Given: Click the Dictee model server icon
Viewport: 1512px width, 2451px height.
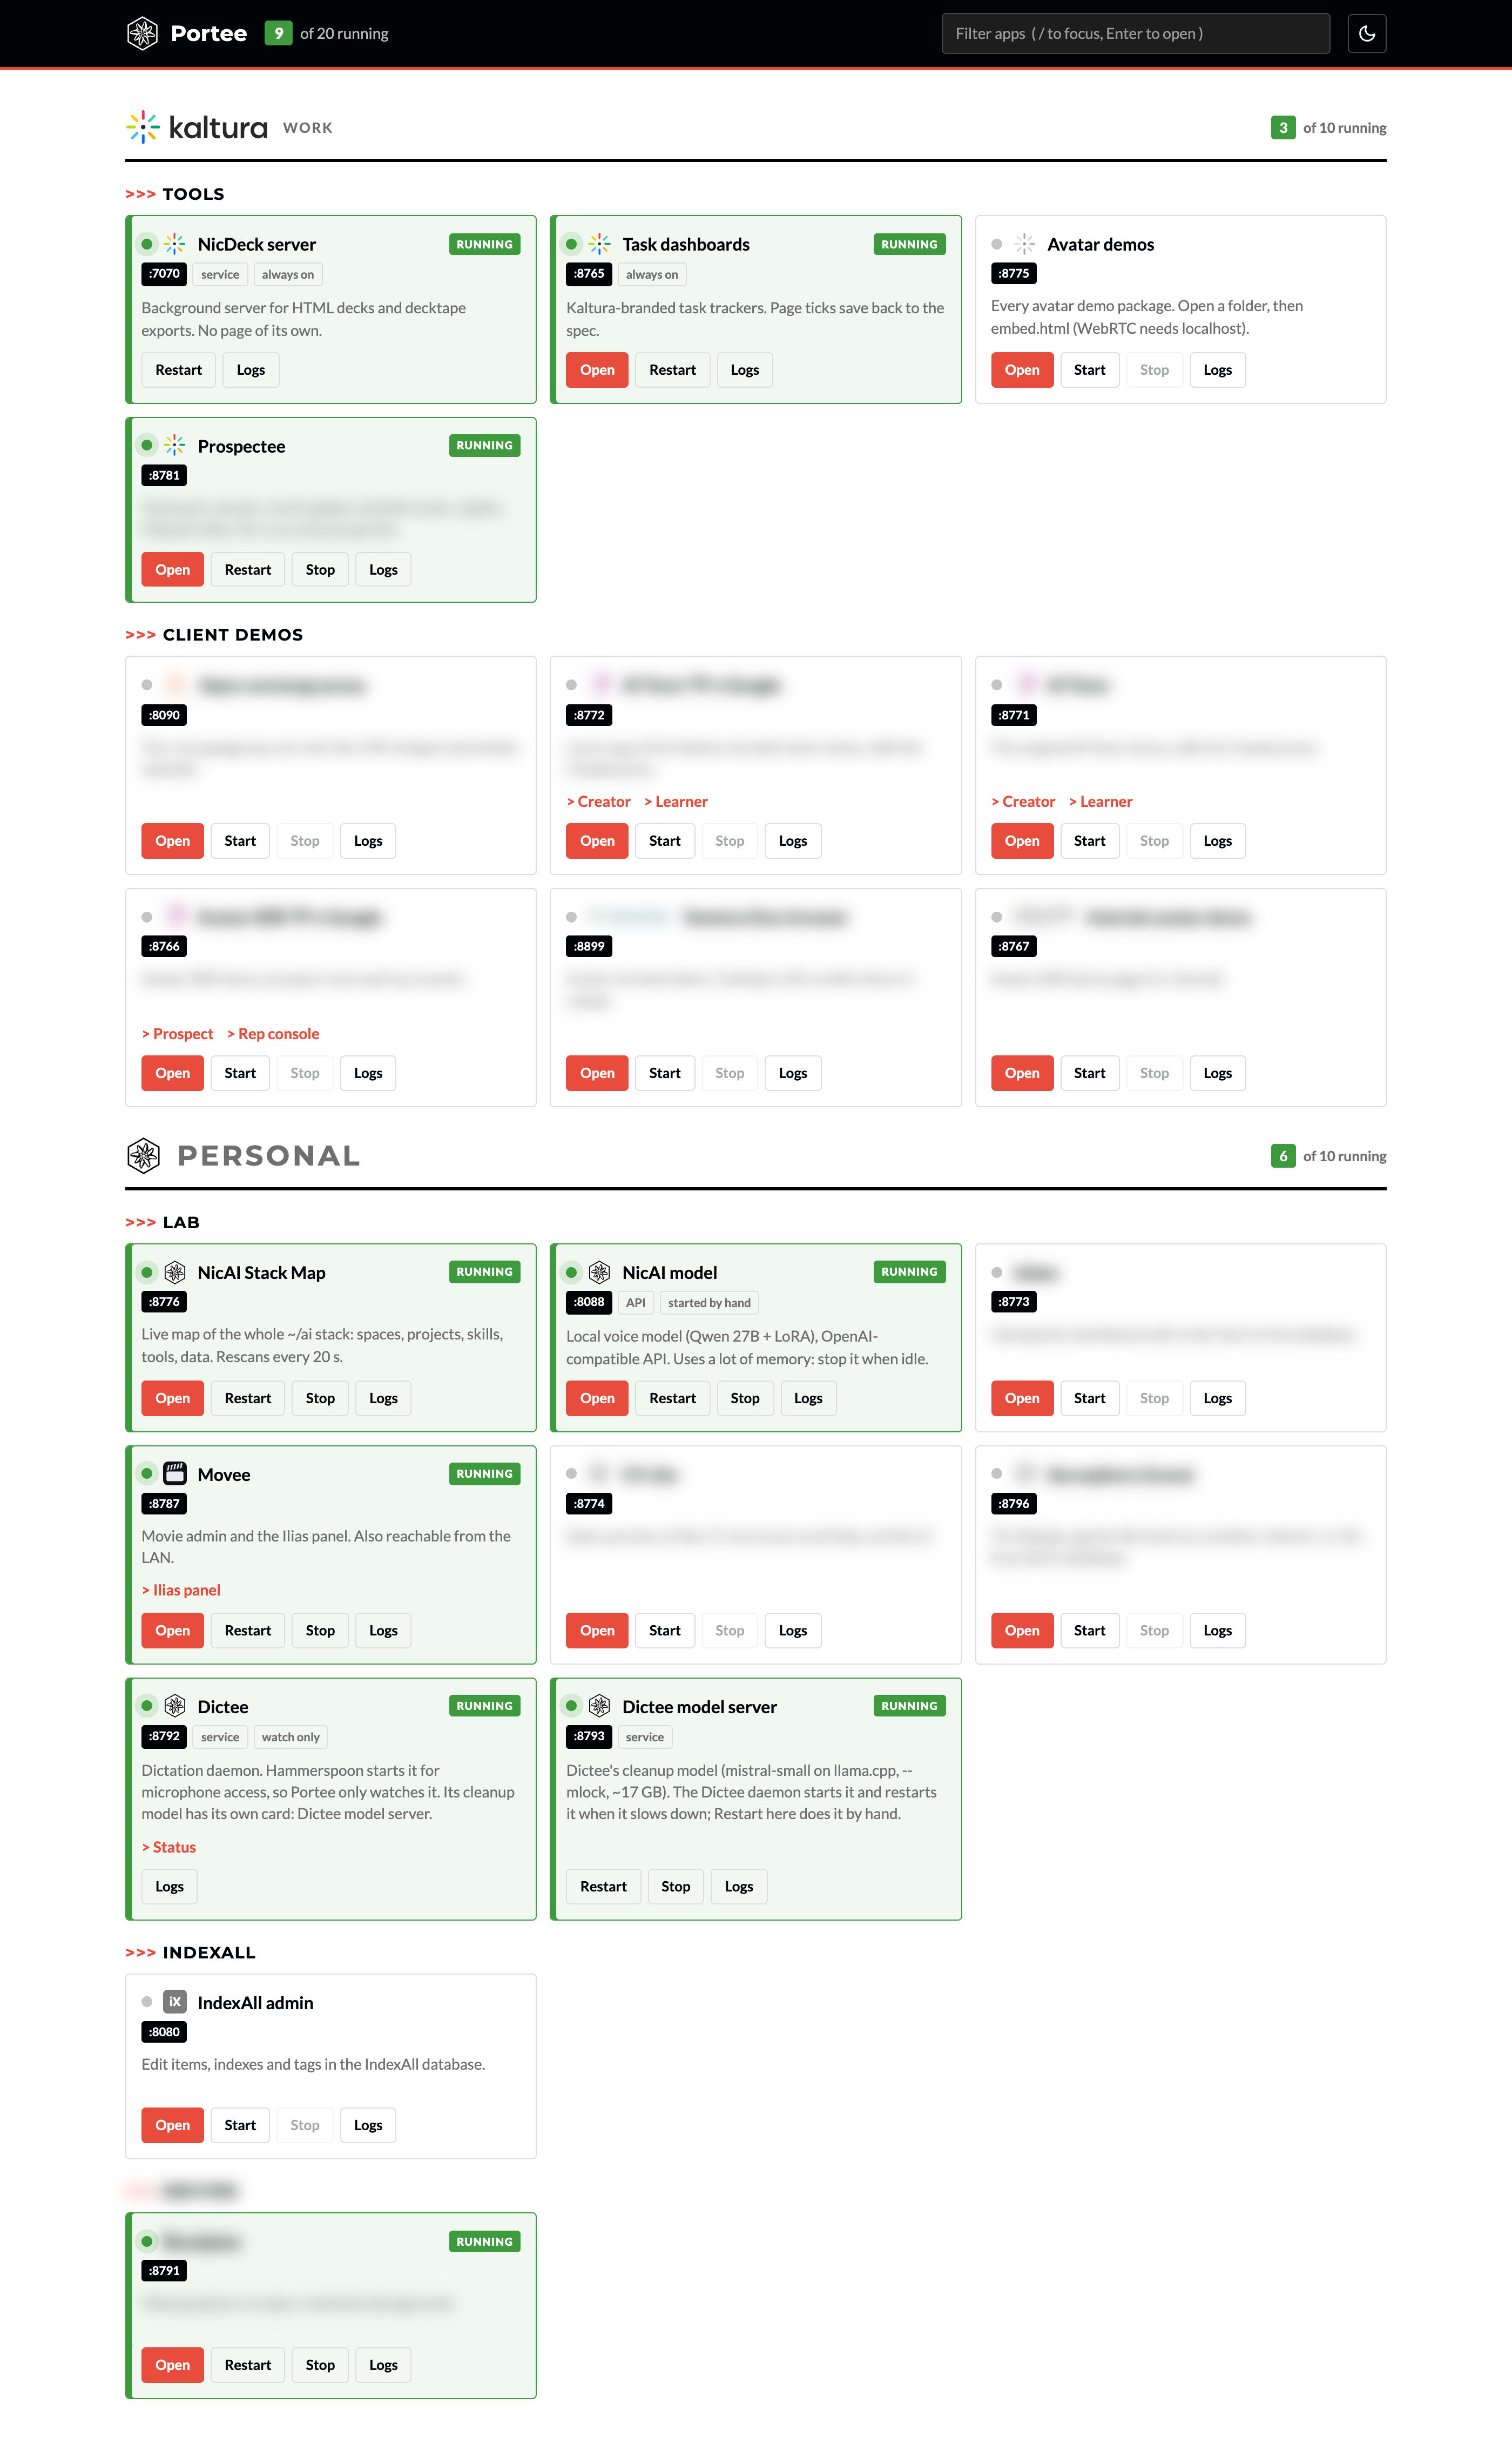Looking at the screenshot, I should click(599, 1705).
